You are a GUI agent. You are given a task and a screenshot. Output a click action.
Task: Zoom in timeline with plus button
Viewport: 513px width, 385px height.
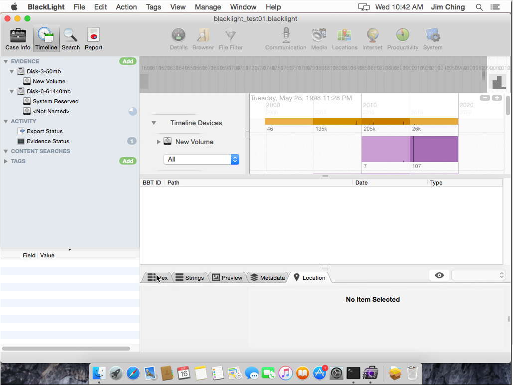[497, 98]
